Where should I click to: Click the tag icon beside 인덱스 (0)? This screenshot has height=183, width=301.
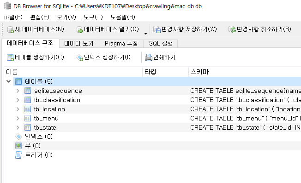[18, 137]
